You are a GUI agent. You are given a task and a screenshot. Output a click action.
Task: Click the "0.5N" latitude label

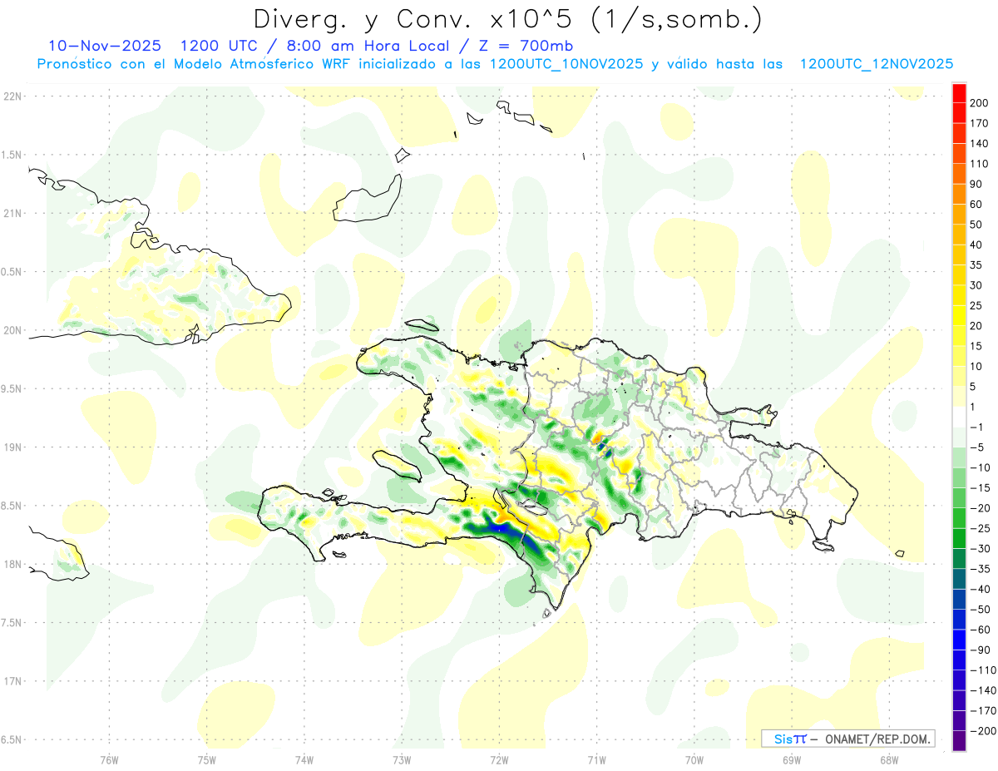[x=12, y=272]
